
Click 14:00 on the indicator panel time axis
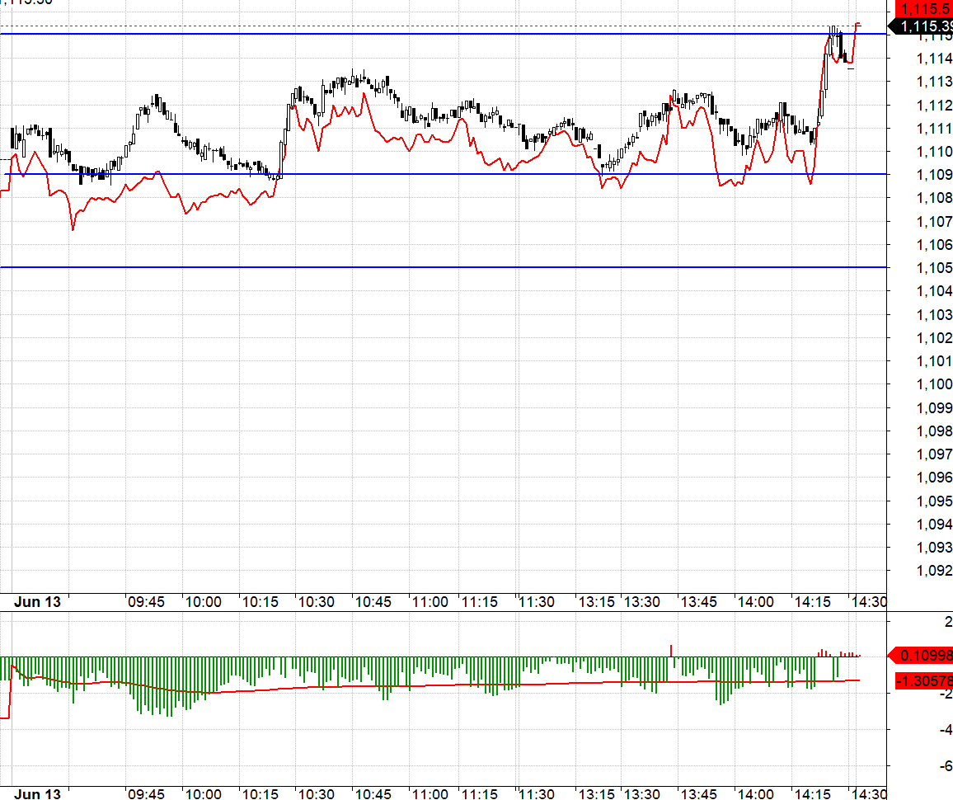click(755, 794)
